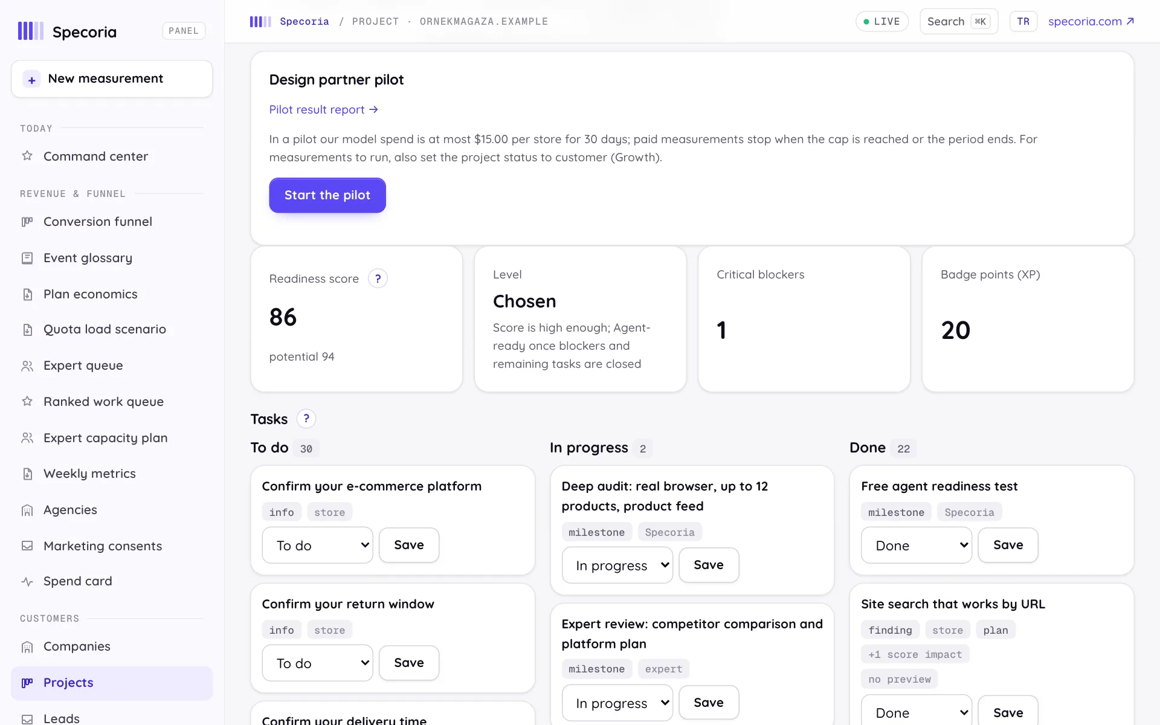Save the Confirm your e-commerce platform task

point(409,545)
